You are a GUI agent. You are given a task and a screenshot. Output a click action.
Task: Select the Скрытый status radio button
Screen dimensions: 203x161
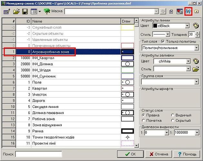[173, 120]
